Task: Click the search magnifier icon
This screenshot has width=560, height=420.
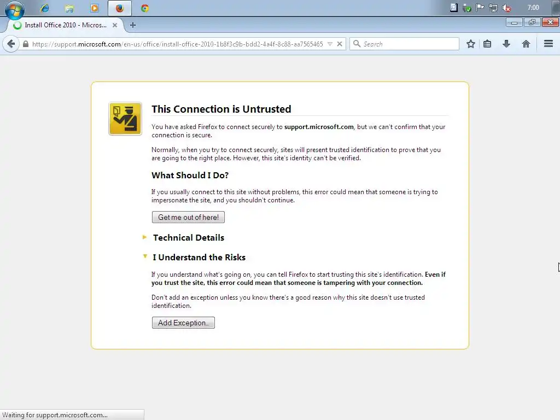Action: point(357,44)
